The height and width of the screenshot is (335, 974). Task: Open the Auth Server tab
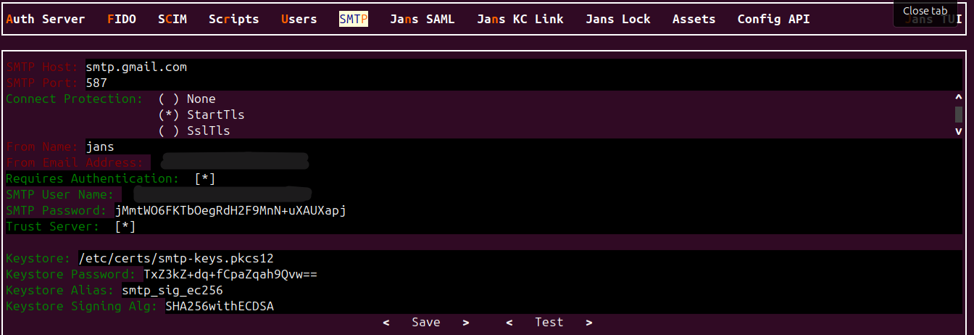[45, 20]
